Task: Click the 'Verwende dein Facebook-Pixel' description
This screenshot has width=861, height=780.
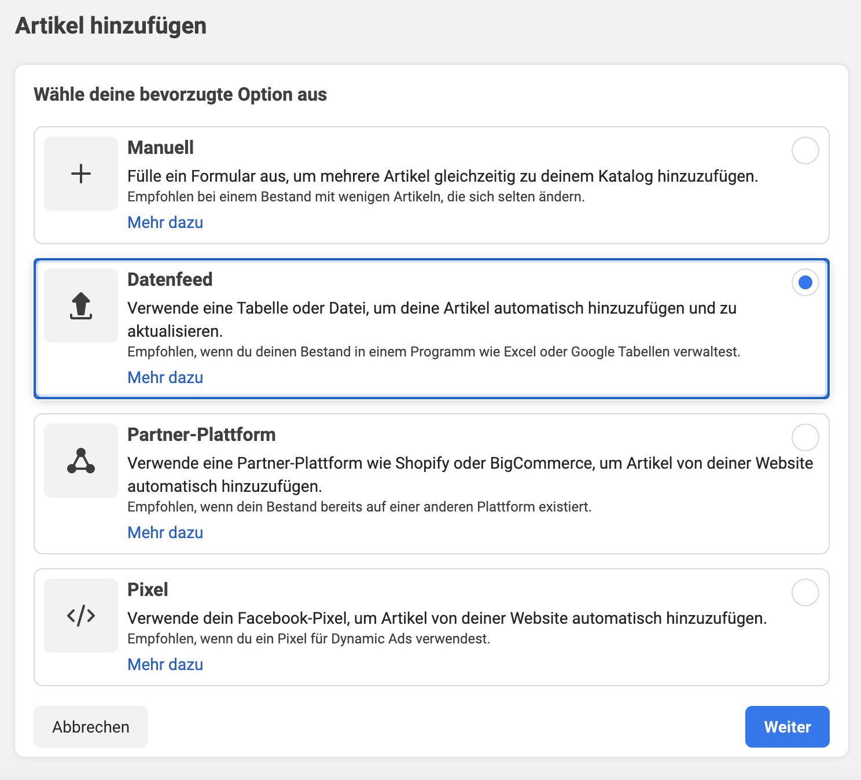Action: (447, 618)
